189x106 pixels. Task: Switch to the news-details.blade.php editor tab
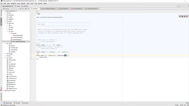[49, 9]
